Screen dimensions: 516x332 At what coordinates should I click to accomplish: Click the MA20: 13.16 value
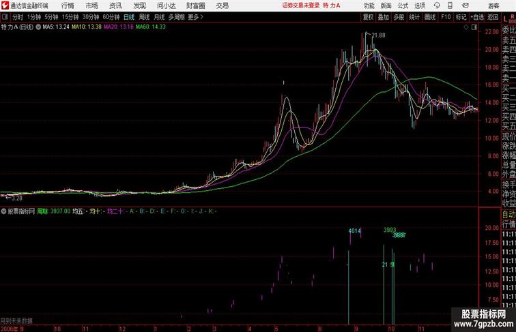tap(119, 27)
